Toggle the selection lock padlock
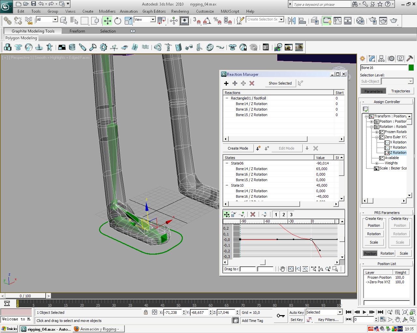 click(x=146, y=313)
